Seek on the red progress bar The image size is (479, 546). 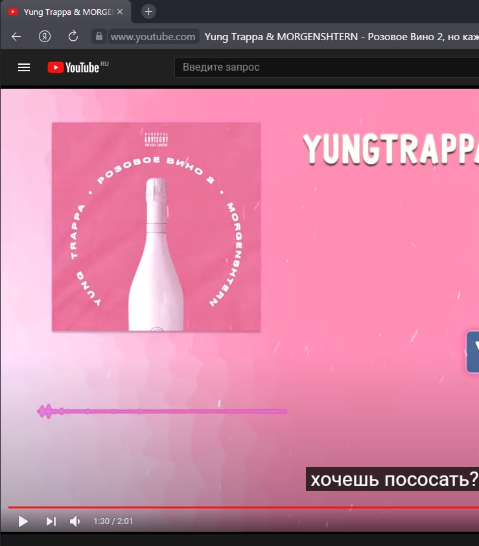click(x=244, y=507)
